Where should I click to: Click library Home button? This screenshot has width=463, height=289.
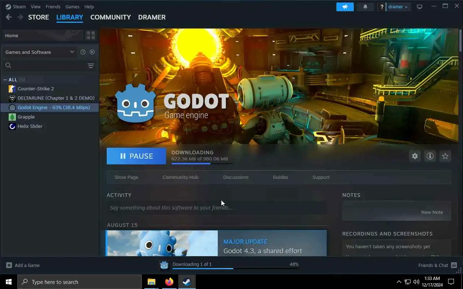[x=42, y=35]
